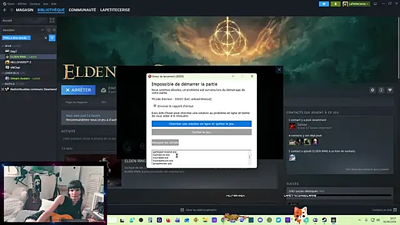
Task: Click the error details list scrollbar
Action: [249, 157]
